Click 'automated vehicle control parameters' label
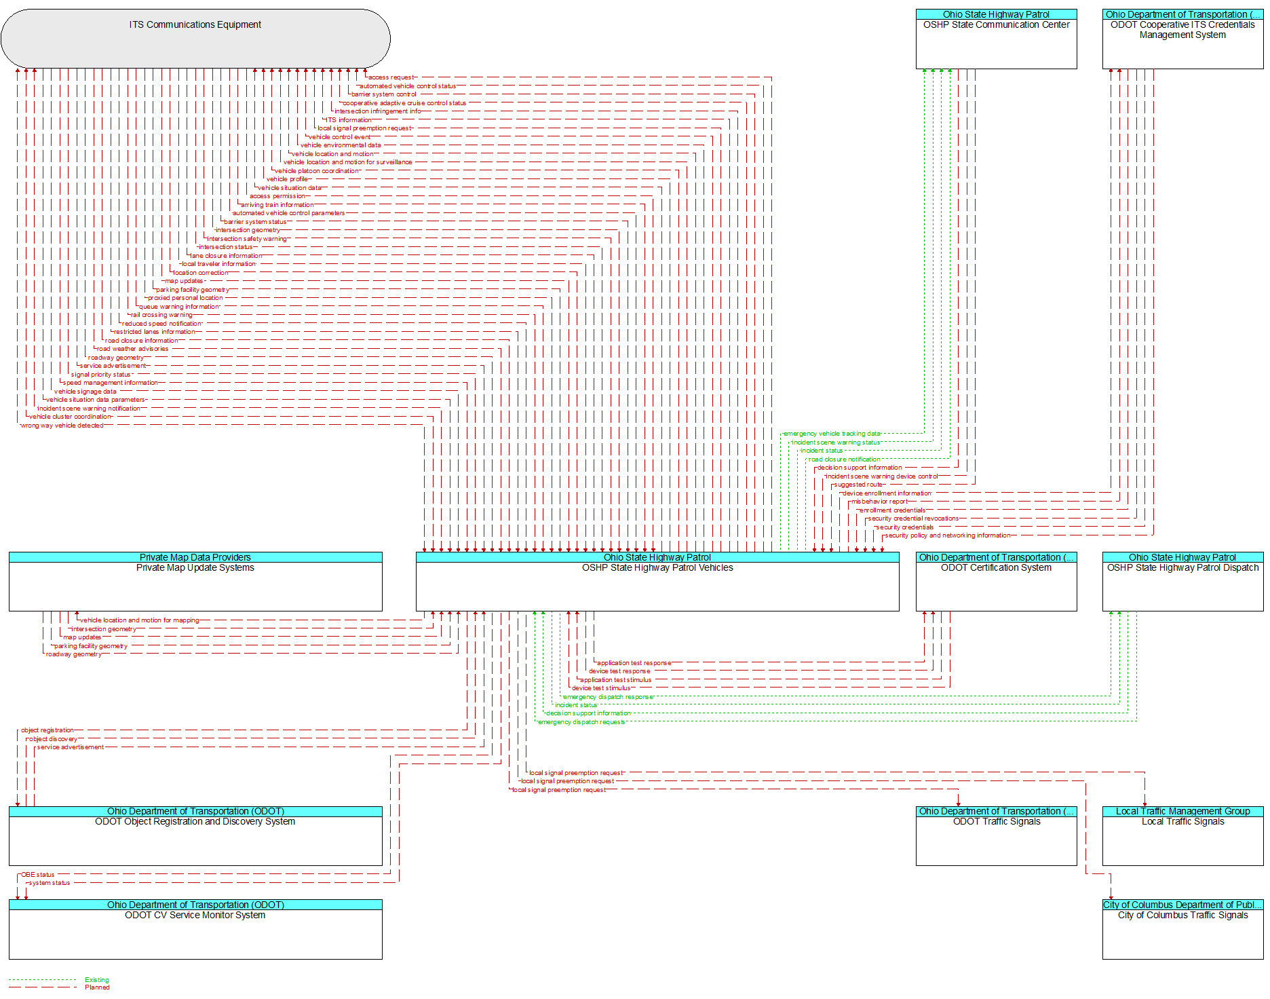This screenshot has width=1270, height=999. 288,213
